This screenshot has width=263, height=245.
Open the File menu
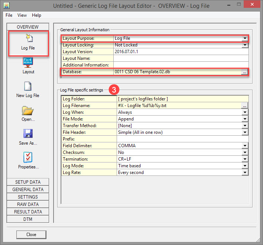(9, 15)
